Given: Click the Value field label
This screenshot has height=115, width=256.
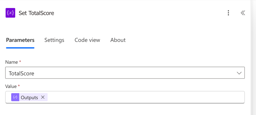Looking at the screenshot, I should click(11, 86).
